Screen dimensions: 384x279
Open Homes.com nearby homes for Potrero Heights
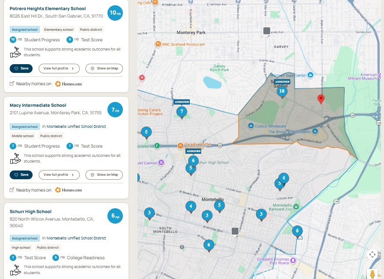[68, 84]
